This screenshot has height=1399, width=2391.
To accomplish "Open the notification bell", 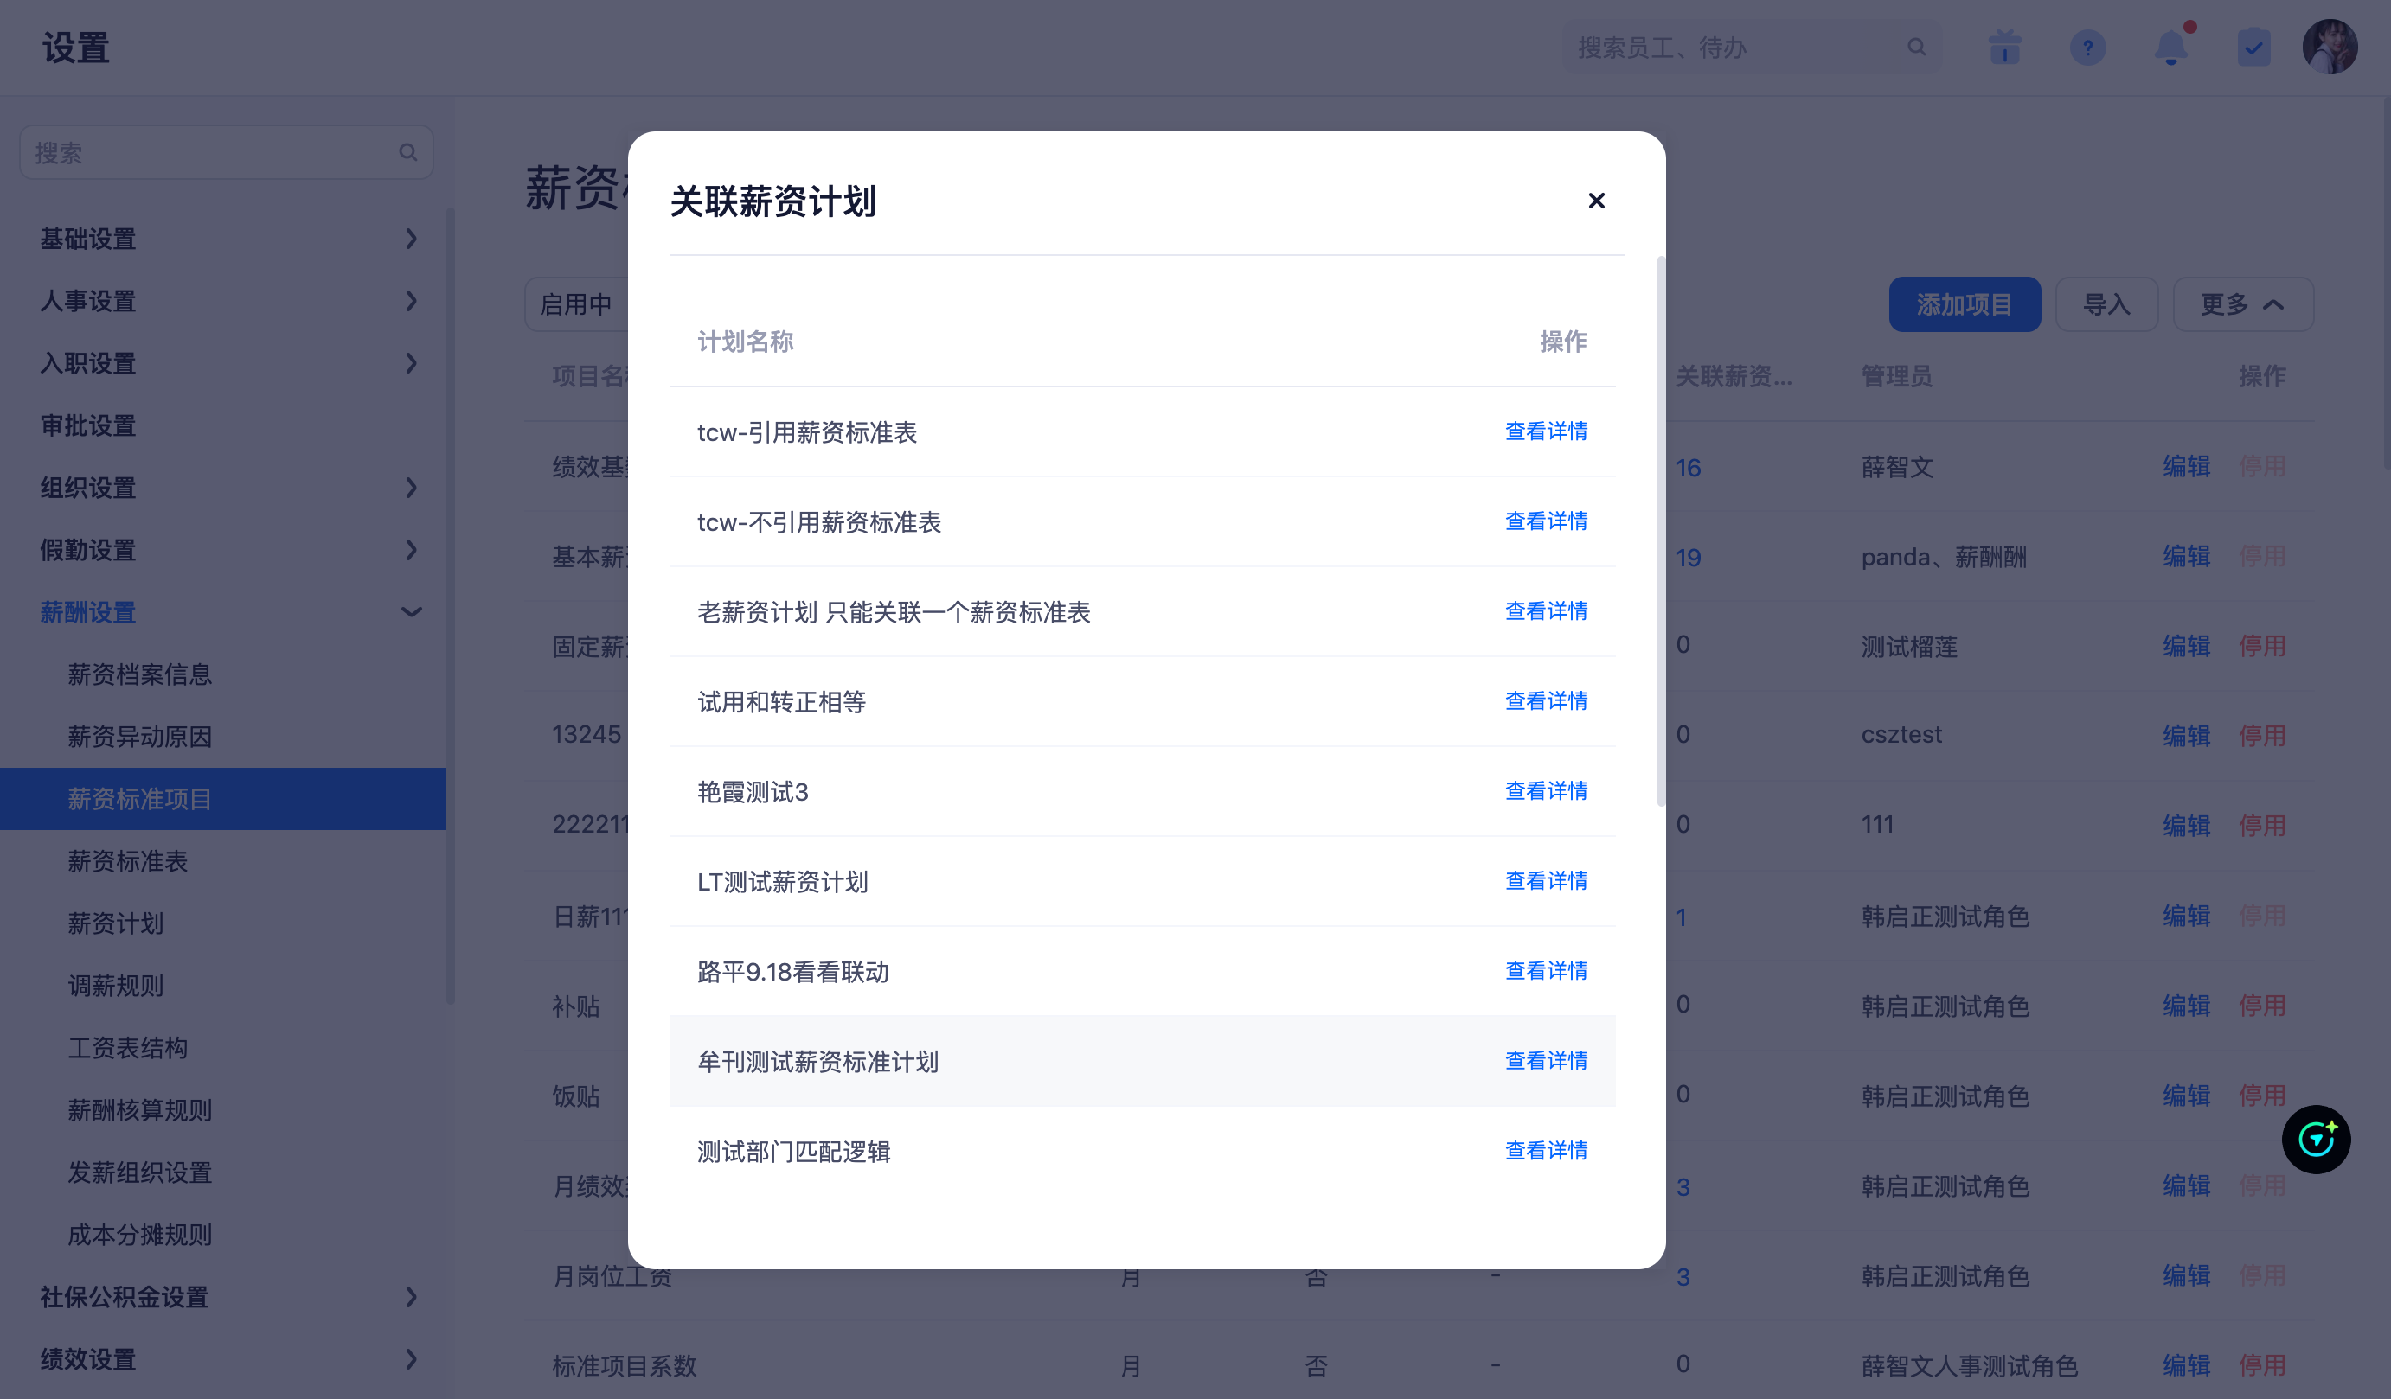I will point(2171,47).
